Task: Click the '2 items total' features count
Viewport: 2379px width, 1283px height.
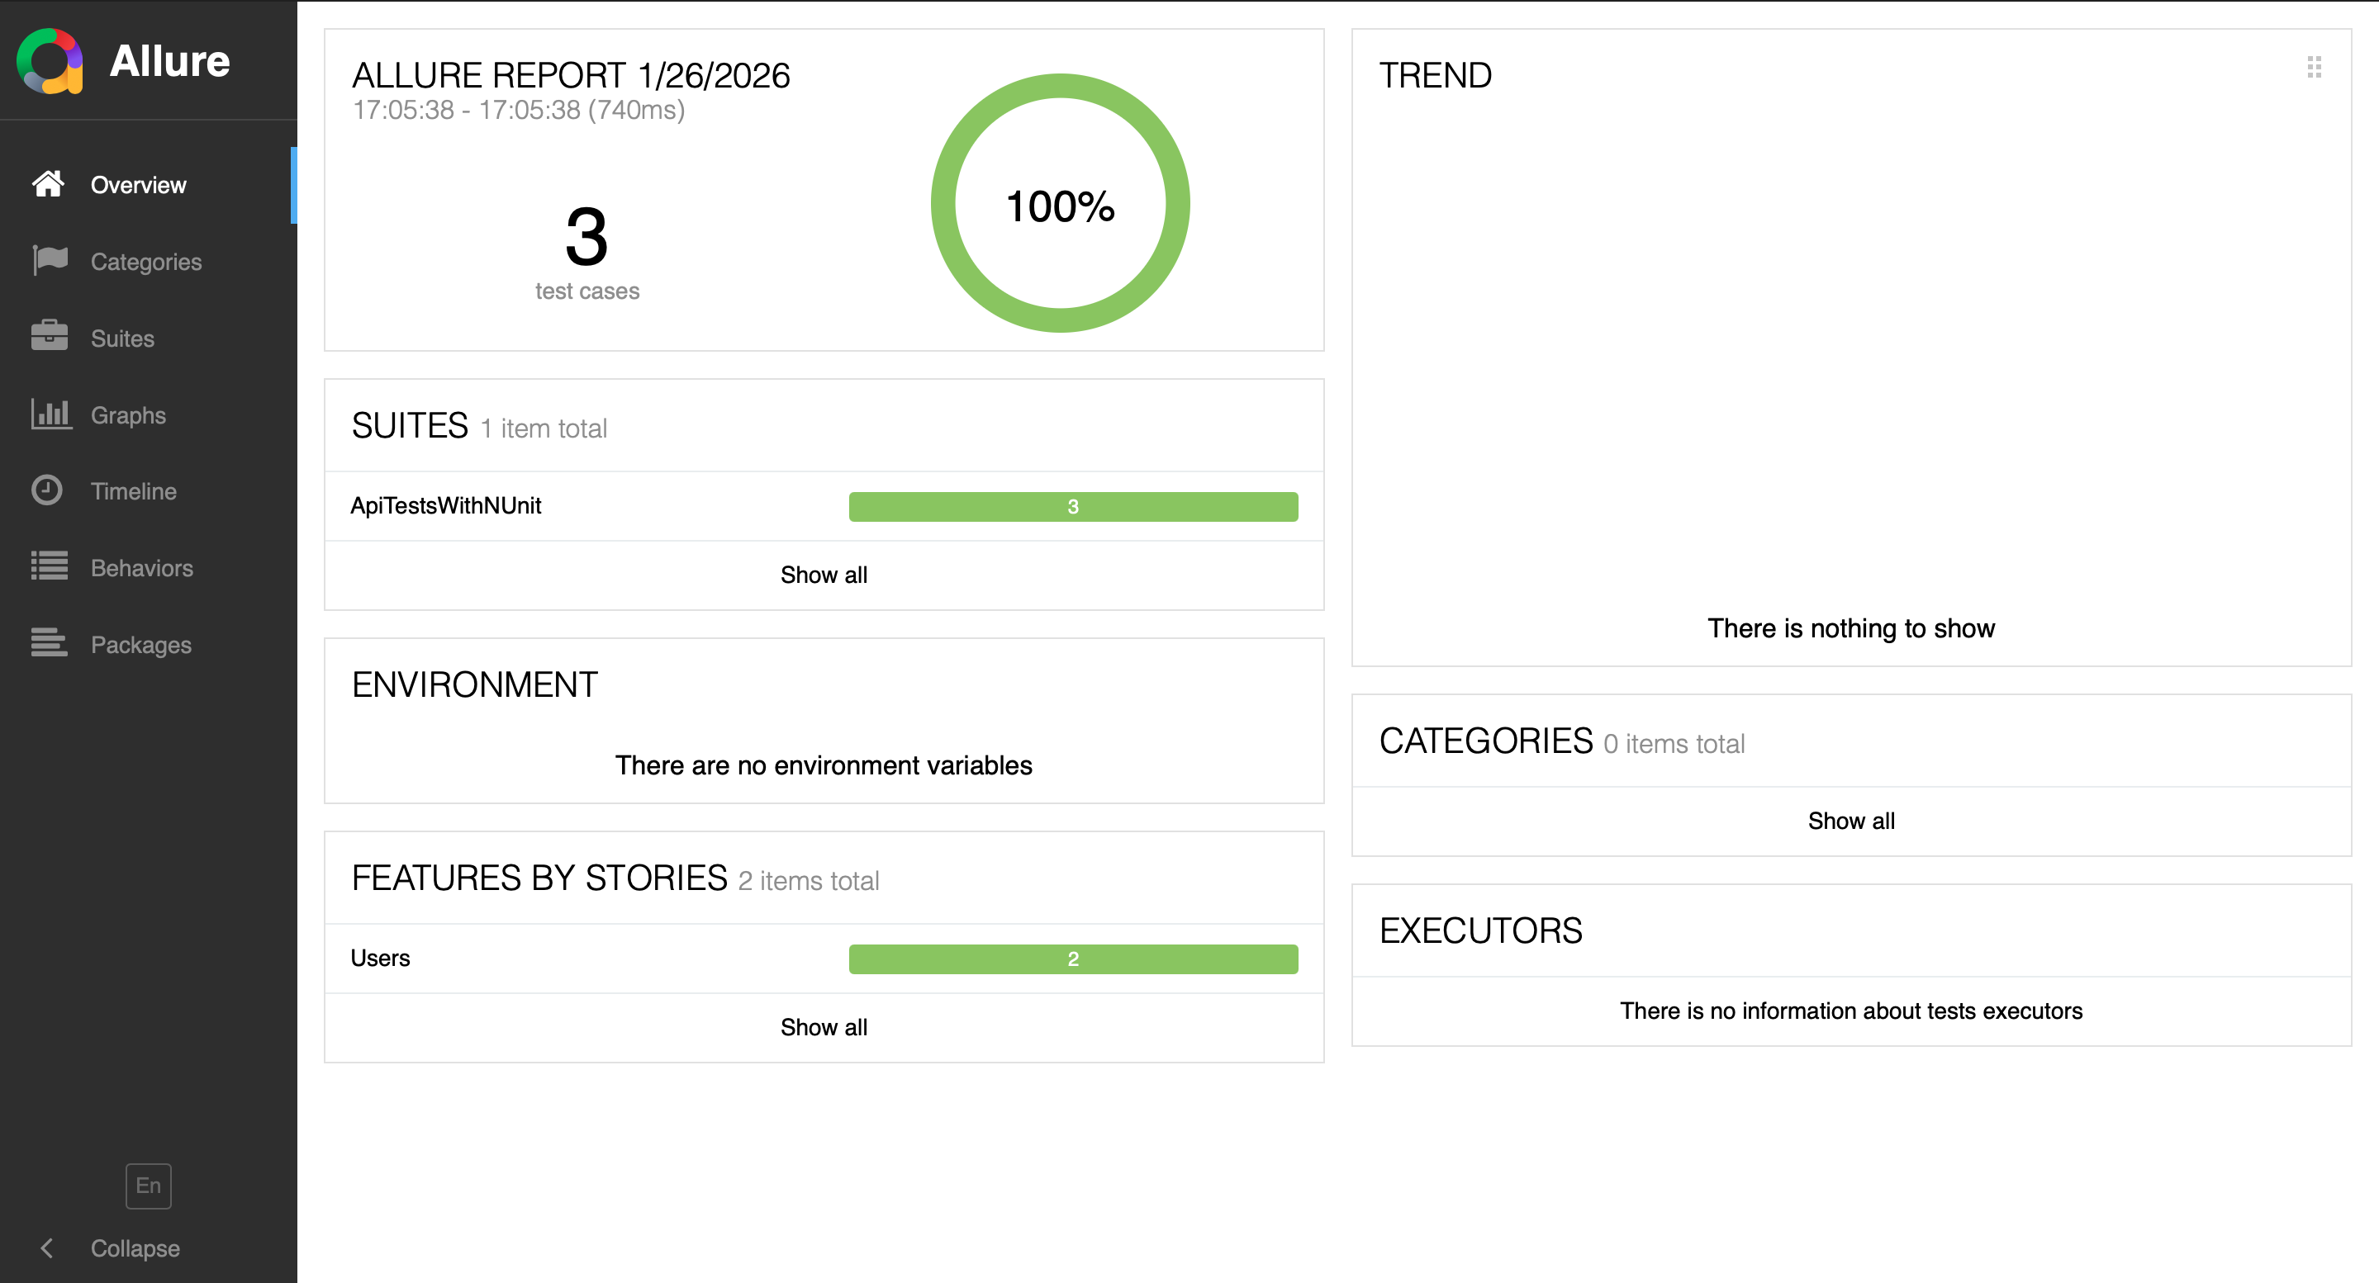Action: click(808, 881)
